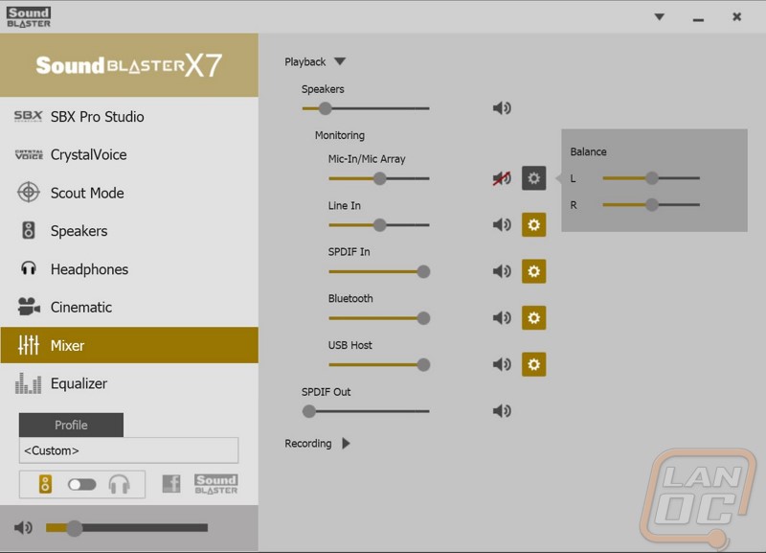Toggle speakers/headphones output switch
Viewport: 766px width, 553px height.
pos(82,485)
